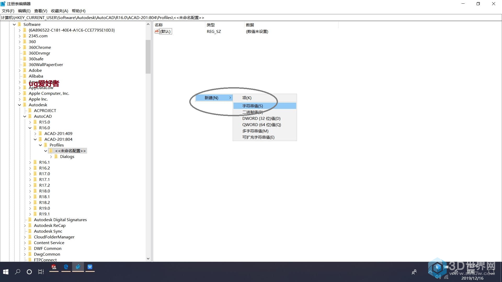Click the R17.0 folder icon
The image size is (502, 282).
(x=35, y=174)
